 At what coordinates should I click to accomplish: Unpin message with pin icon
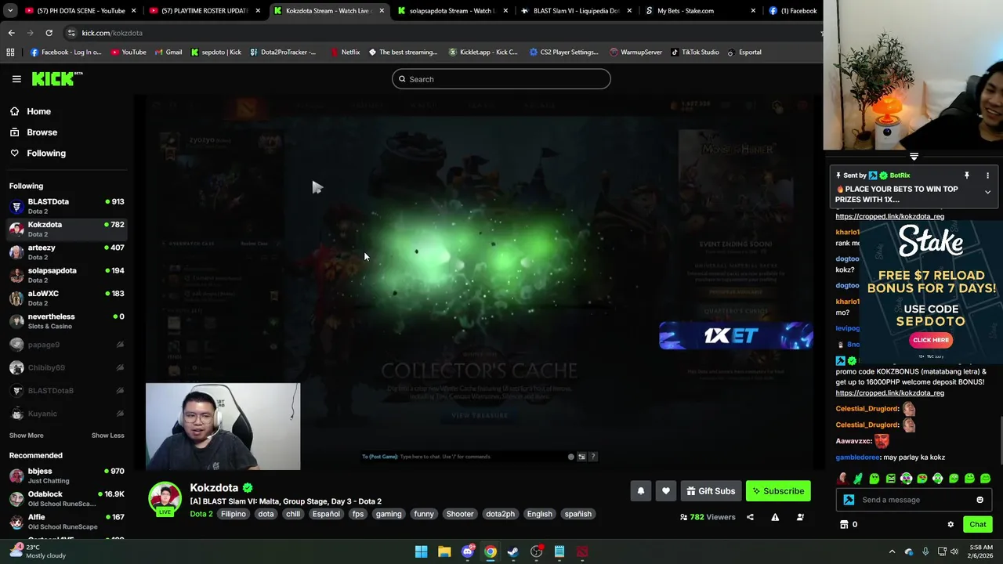(967, 175)
